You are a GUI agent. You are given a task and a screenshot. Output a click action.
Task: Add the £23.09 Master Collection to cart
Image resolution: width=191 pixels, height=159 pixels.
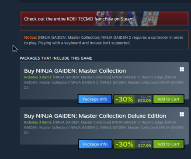[x=168, y=99]
